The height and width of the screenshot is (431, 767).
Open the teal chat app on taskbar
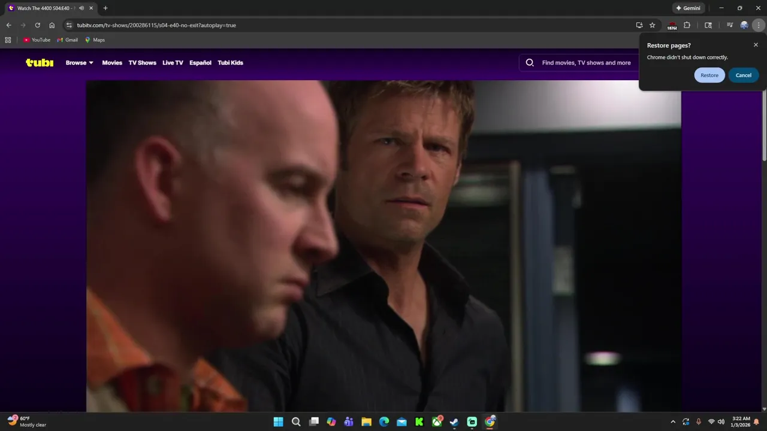tap(472, 421)
